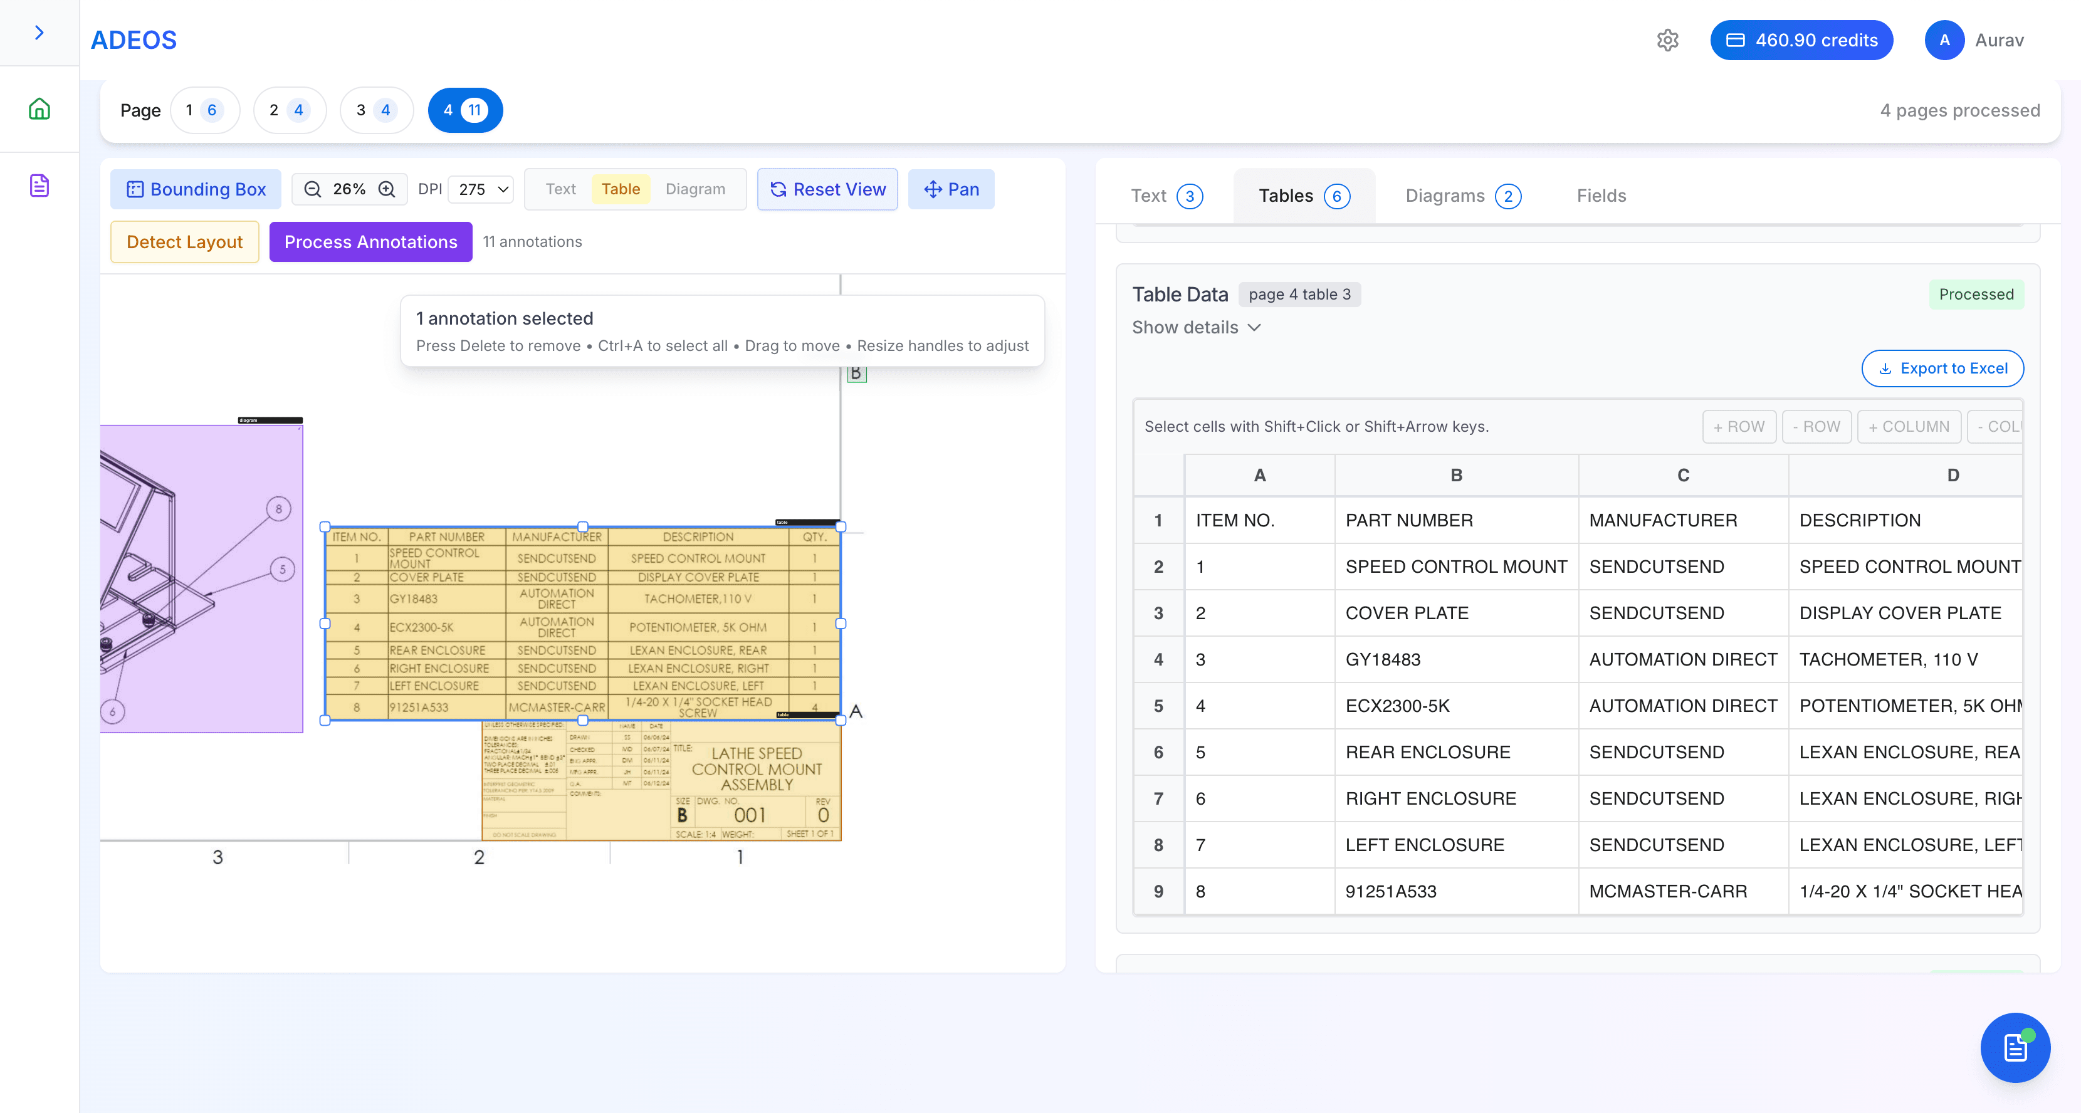Select Diagram annotation type
The height and width of the screenshot is (1113, 2081).
coord(695,189)
